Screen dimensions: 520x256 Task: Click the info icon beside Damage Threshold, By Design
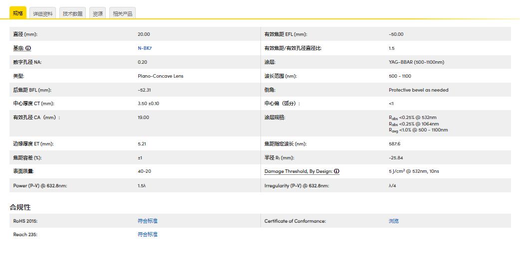click(x=337, y=171)
